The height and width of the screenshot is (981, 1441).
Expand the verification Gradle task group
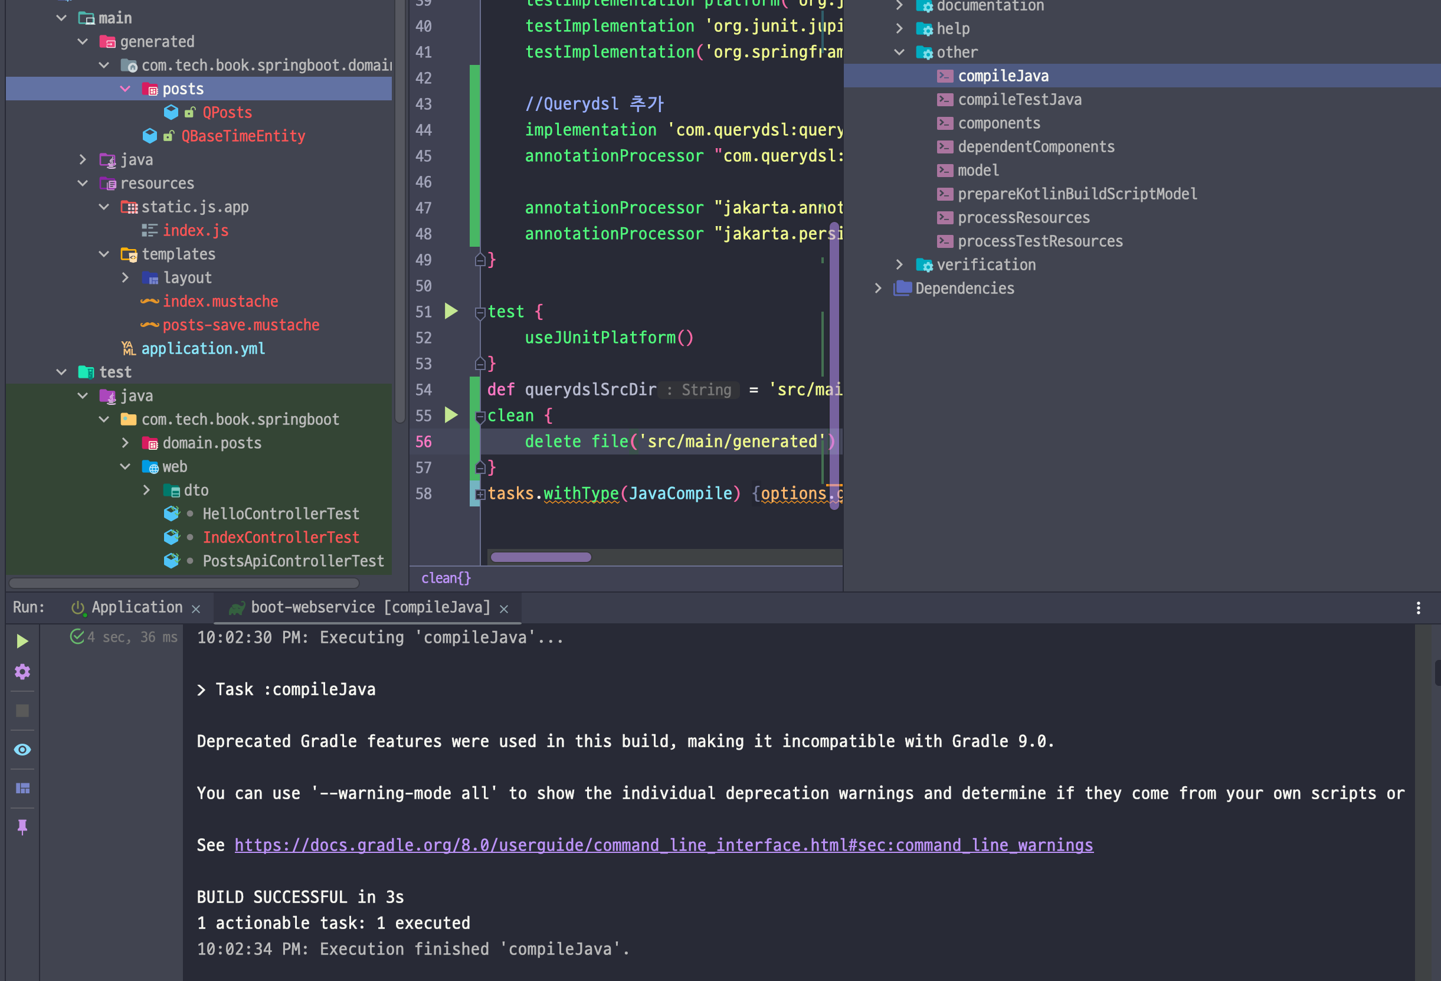[x=899, y=265]
